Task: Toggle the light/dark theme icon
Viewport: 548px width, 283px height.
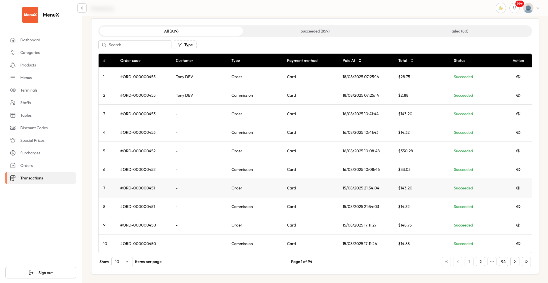Action: coord(501,8)
